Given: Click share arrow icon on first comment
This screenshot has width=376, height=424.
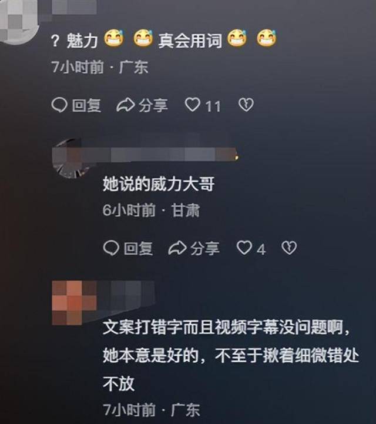Looking at the screenshot, I should [126, 105].
